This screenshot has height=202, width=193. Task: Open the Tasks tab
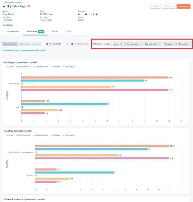pos(69,32)
